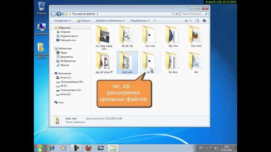Open Недавние места in navigation pane
Screen dimensions: 271x152
coord(69,36)
